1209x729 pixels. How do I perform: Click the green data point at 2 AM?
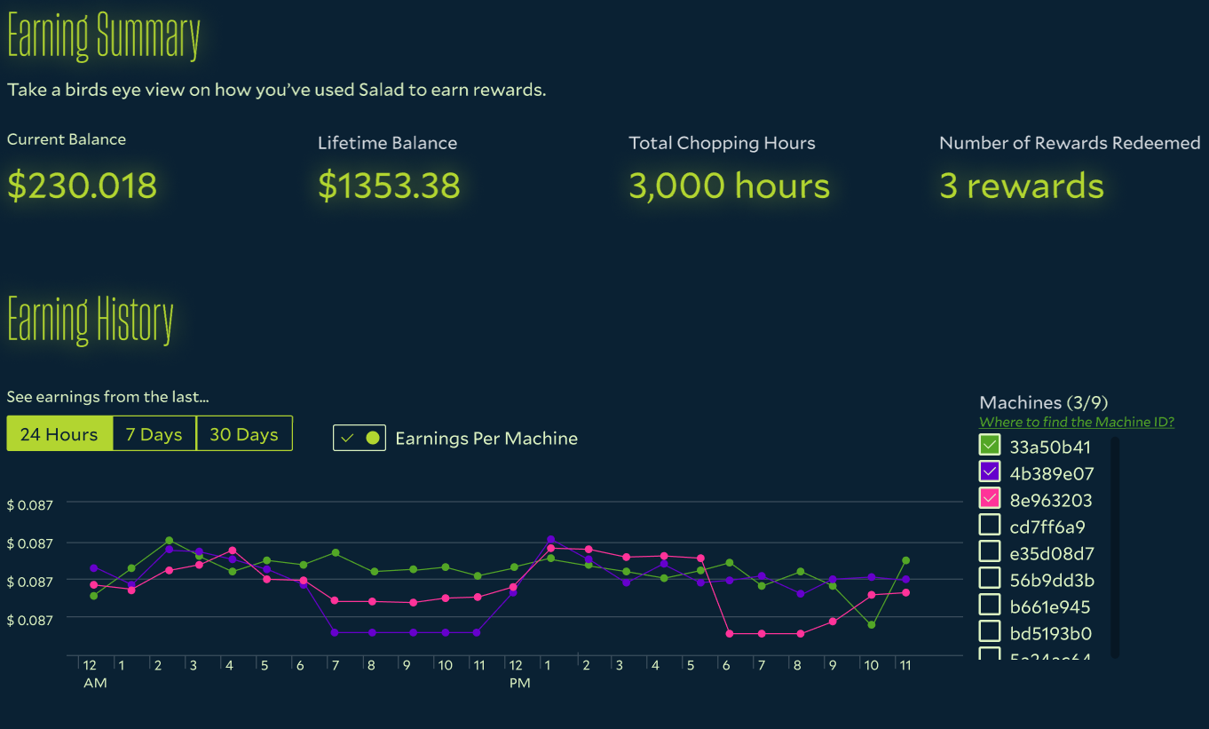pos(169,540)
